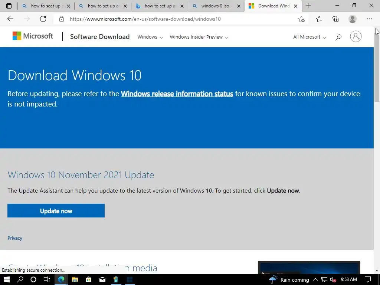Open File Explorer from taskbar

pos(75,279)
